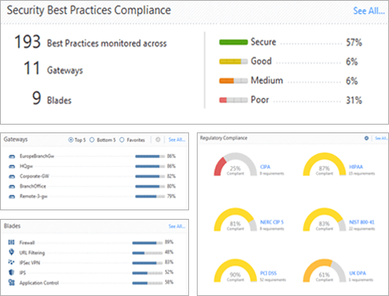
Task: Click the PCI DSS 90% gauge
Action: tap(235, 270)
